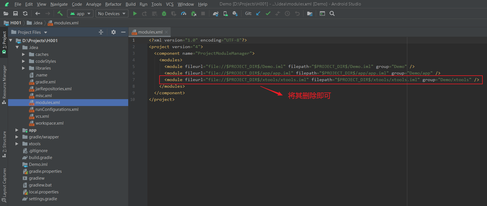Collapse the D:\Projects\H001 root node

coord(11,40)
